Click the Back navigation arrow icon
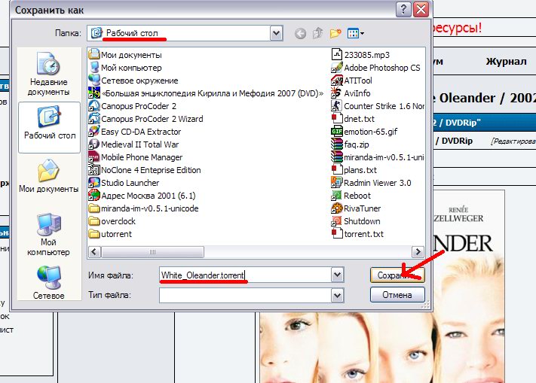Screen dimensions: 536x383 pos(300,33)
